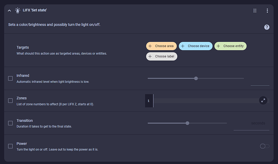This screenshot has width=278, height=164.
Task: Click the Power label
Action: [22, 143]
